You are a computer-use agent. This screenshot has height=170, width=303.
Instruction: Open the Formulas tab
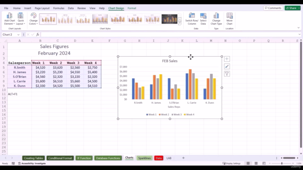[x=59, y=8]
